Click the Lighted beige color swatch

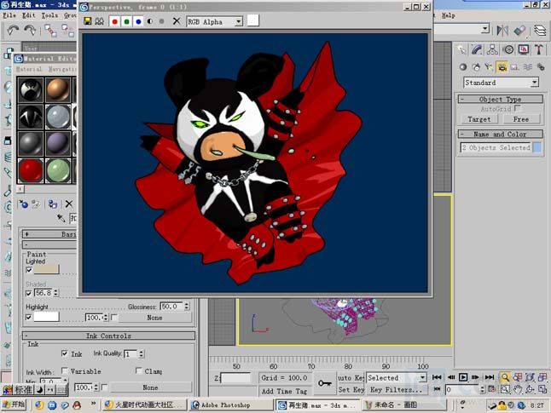click(46, 269)
